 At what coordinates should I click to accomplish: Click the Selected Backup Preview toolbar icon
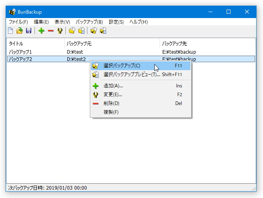tap(103, 31)
